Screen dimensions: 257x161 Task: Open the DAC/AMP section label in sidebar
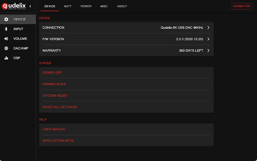(21, 48)
